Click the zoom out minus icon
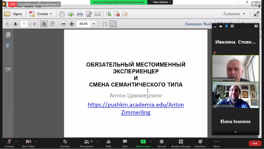 [x=63, y=24]
